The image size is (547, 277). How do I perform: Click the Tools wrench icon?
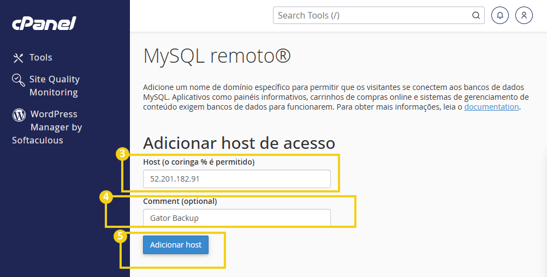pyautogui.click(x=18, y=58)
